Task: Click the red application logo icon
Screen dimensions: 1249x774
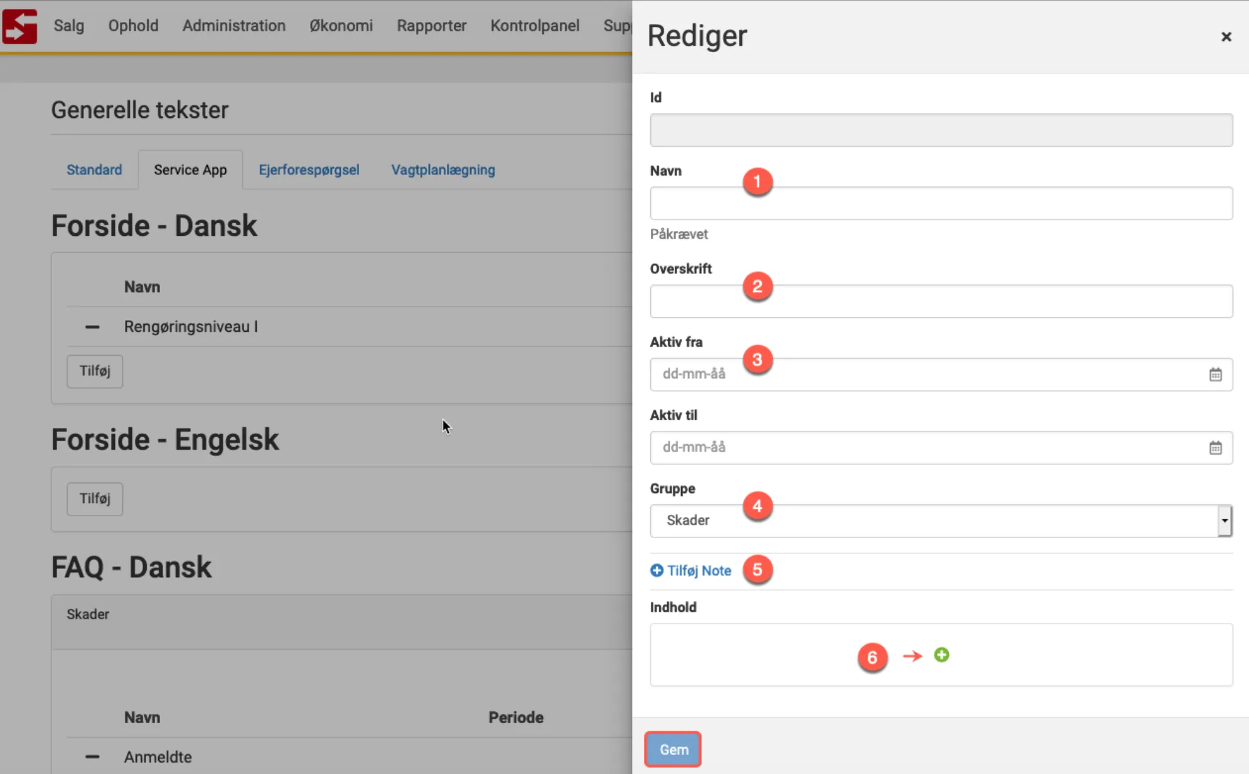Action: click(x=20, y=26)
